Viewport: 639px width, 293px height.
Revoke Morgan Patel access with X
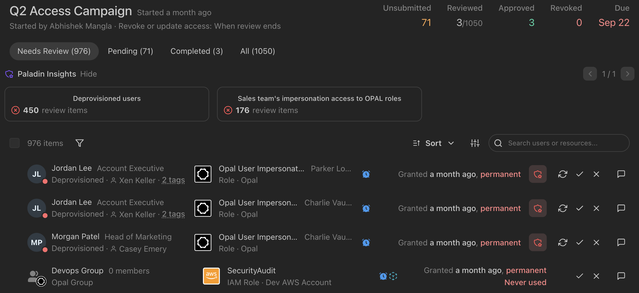coord(596,242)
